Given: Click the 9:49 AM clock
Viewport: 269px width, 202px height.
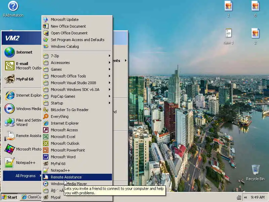Looking at the screenshot, I should (x=258, y=197).
